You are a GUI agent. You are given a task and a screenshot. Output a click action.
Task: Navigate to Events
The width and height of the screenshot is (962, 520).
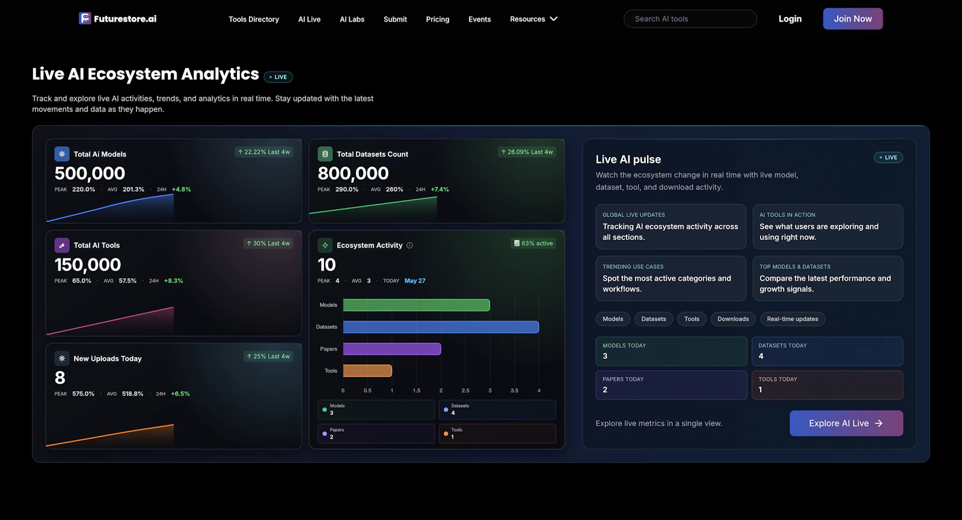[480, 19]
